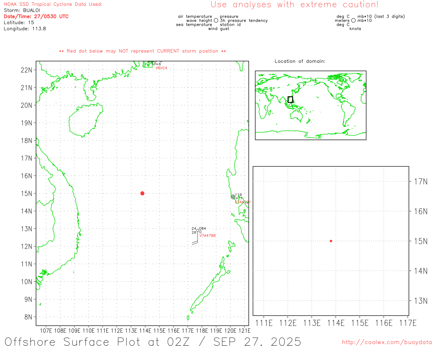This screenshot has width=432, height=346.
Task: Click 'NOAA SSD Tropical Cyclone Data Used:' header
Action: coord(53,4)
